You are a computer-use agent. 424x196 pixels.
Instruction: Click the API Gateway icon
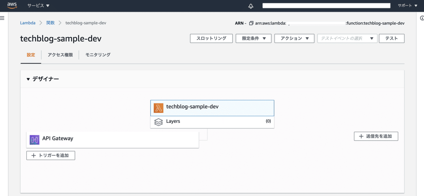(34, 140)
